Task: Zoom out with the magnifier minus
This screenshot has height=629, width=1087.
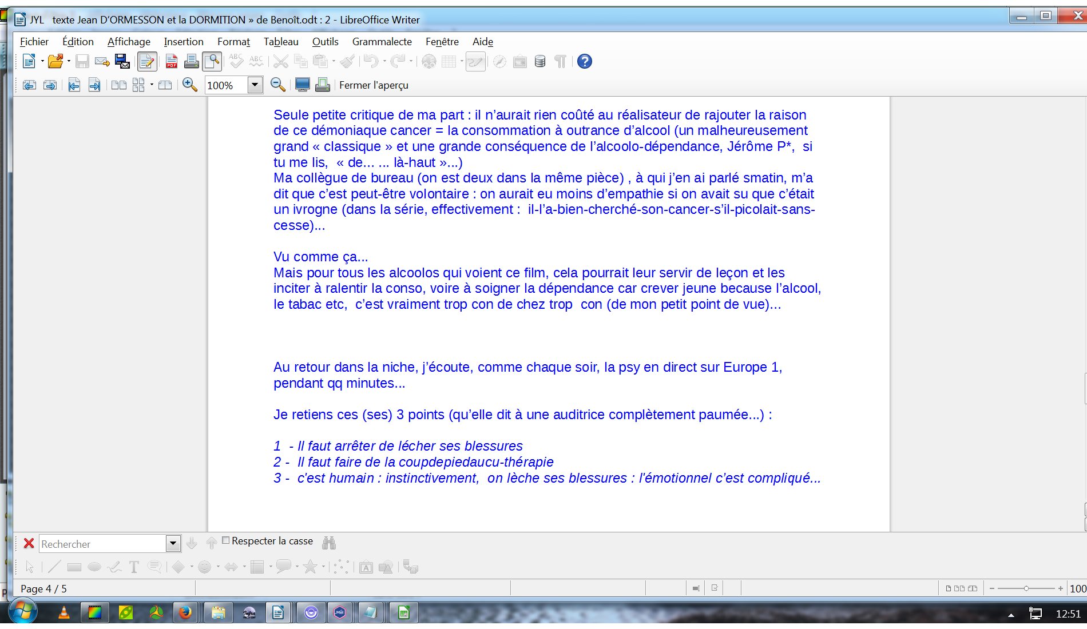Action: (278, 85)
